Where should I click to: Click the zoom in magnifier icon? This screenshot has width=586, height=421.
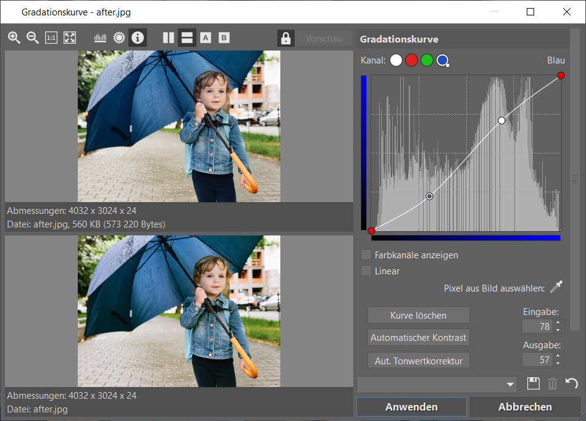coord(14,38)
